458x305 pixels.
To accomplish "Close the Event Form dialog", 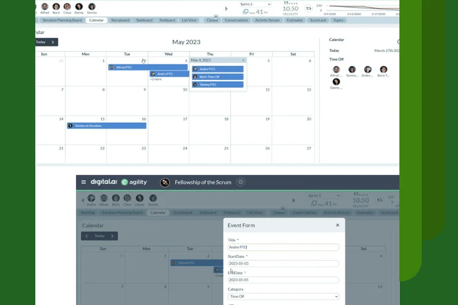I will pos(338,225).
